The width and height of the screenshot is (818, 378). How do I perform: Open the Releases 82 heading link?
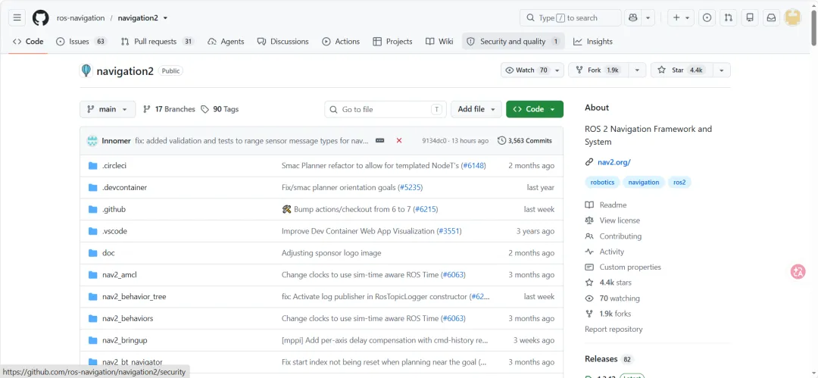coord(608,358)
